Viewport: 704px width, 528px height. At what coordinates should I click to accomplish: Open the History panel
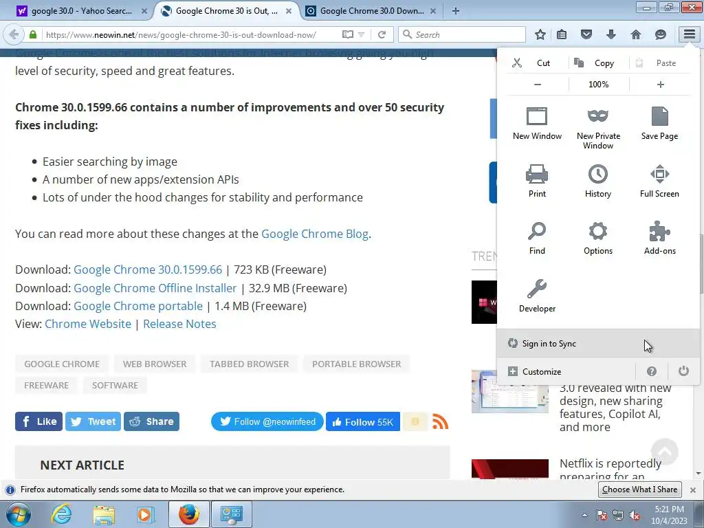coord(598,181)
